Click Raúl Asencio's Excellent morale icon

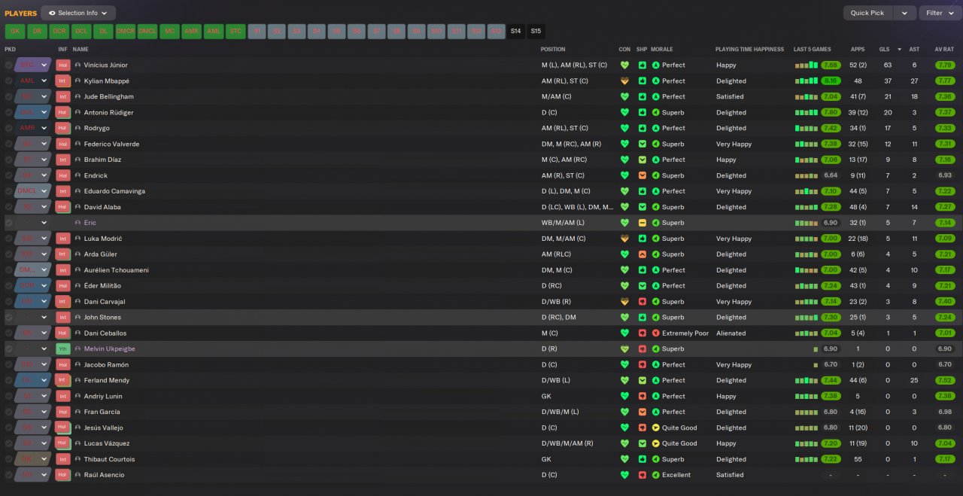click(x=655, y=475)
